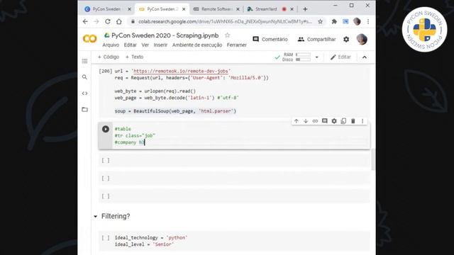Viewport: 454px width, 255px height.
Task: Open the table of contents sidebar icon
Action: (84, 61)
